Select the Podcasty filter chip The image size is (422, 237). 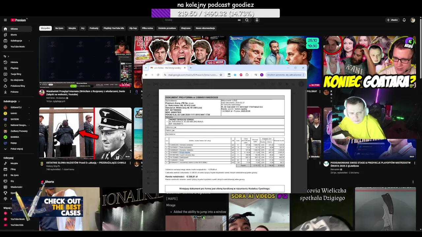pos(94,28)
